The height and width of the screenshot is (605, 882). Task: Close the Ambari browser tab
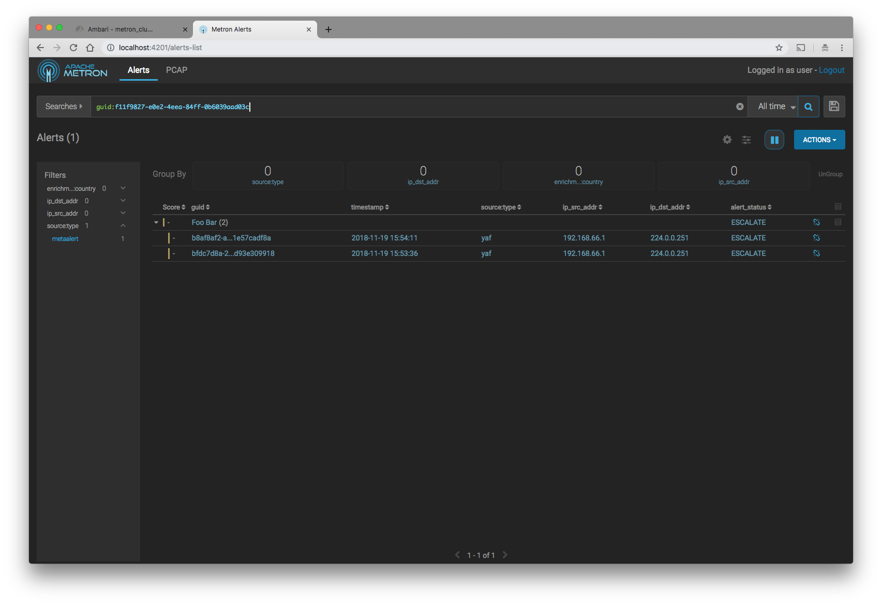coord(185,29)
